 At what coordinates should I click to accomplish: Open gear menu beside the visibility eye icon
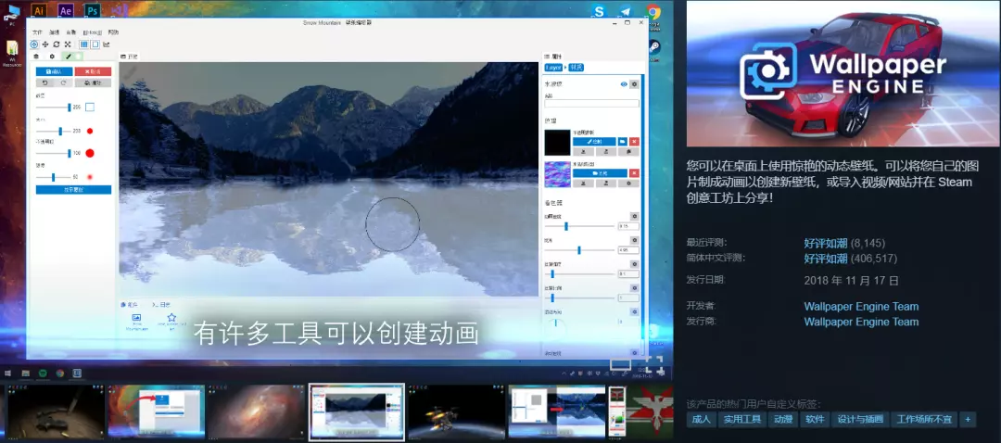(x=634, y=84)
